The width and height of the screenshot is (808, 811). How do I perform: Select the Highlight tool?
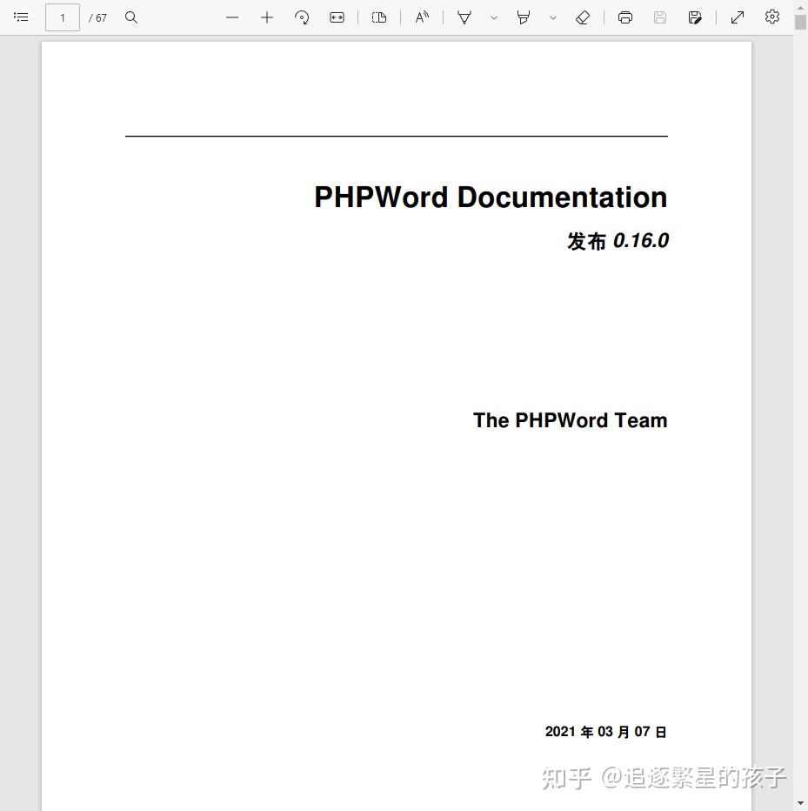[524, 17]
